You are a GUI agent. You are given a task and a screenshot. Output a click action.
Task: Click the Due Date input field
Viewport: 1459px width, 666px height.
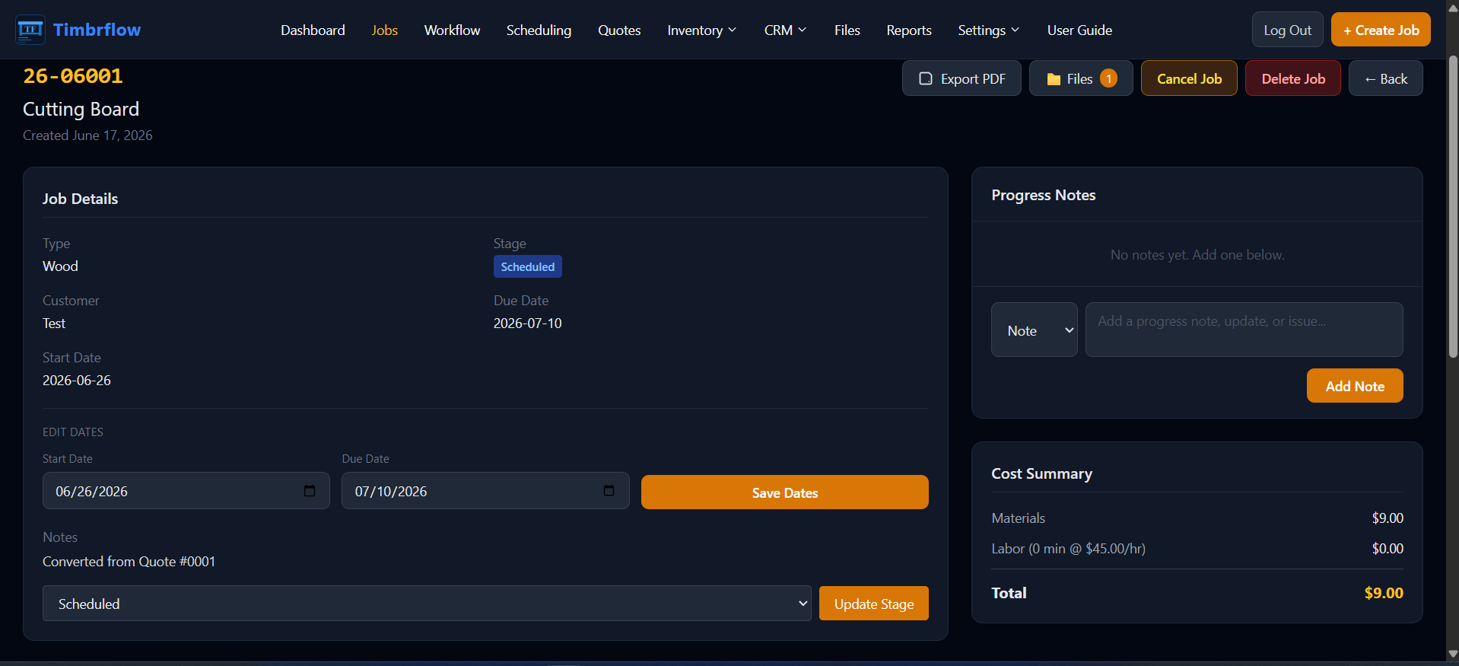click(x=485, y=491)
